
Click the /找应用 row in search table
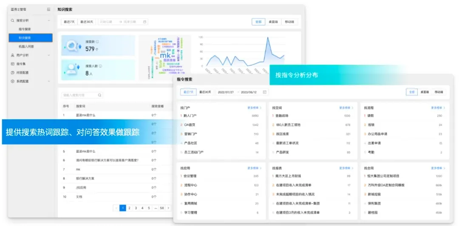[116, 188]
